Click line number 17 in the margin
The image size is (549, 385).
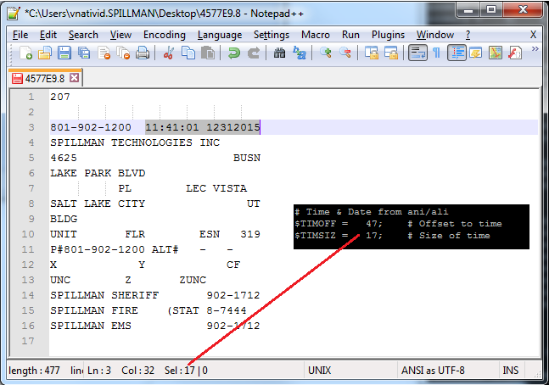[x=28, y=341]
